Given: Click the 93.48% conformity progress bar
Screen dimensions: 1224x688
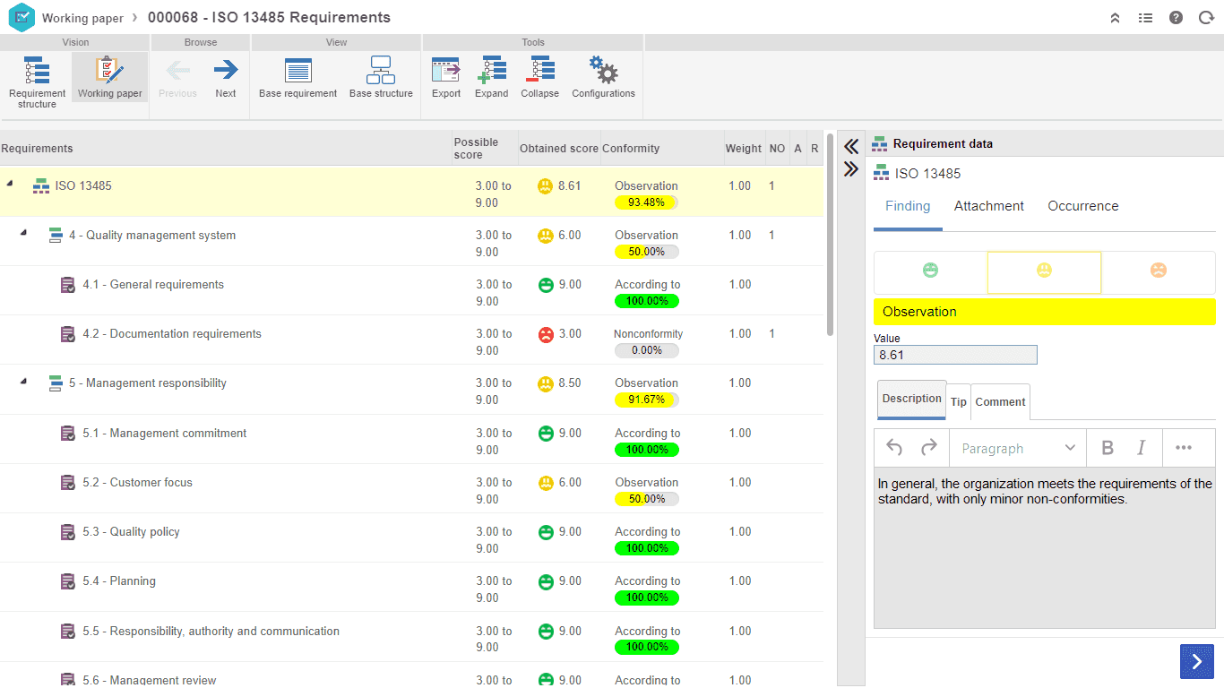Looking at the screenshot, I should coord(646,202).
